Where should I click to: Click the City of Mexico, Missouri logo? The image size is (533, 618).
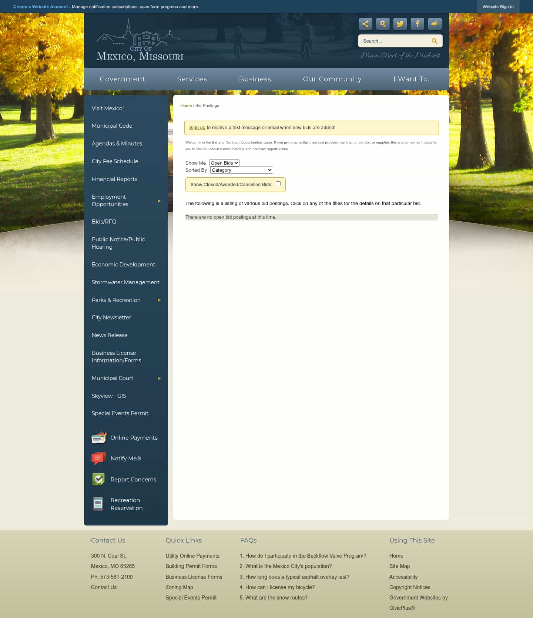pos(140,40)
